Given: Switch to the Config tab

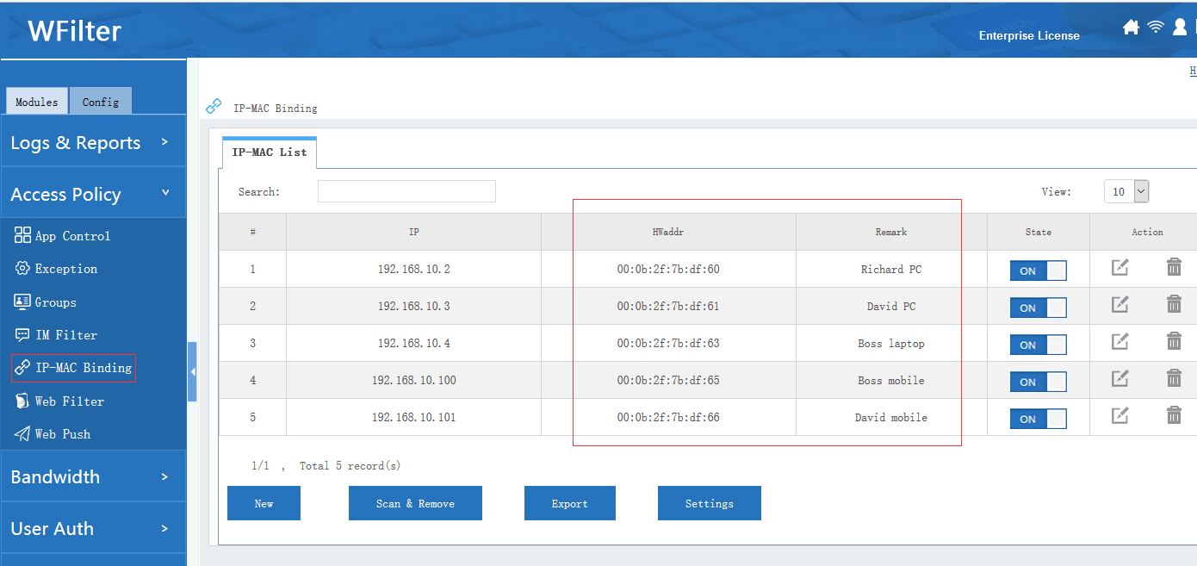Looking at the screenshot, I should [100, 101].
